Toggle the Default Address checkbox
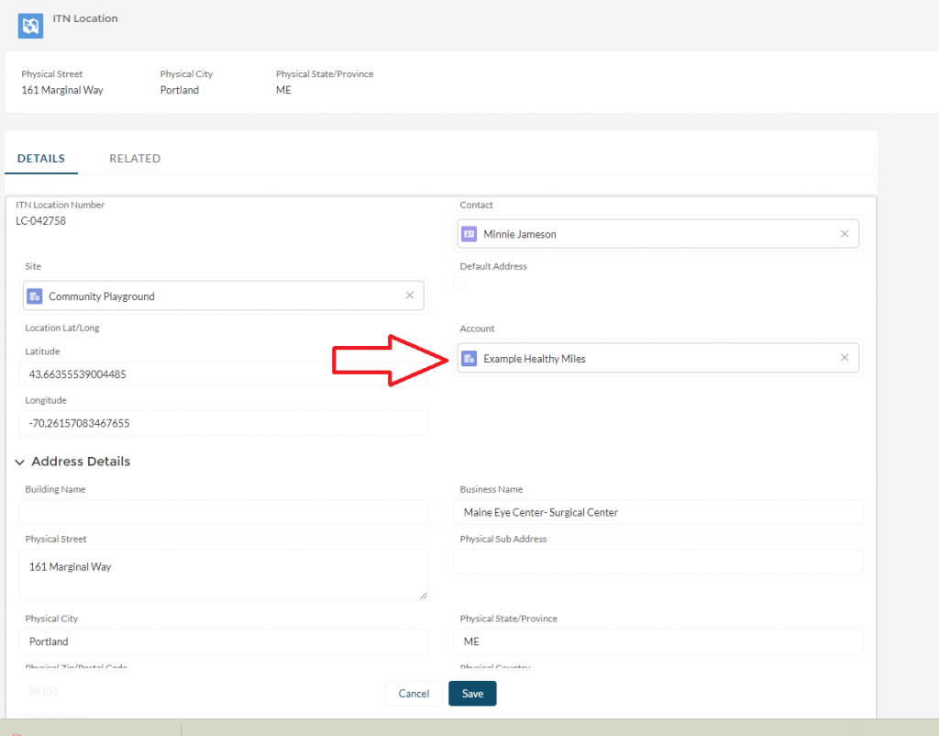The image size is (939, 736). [x=460, y=284]
